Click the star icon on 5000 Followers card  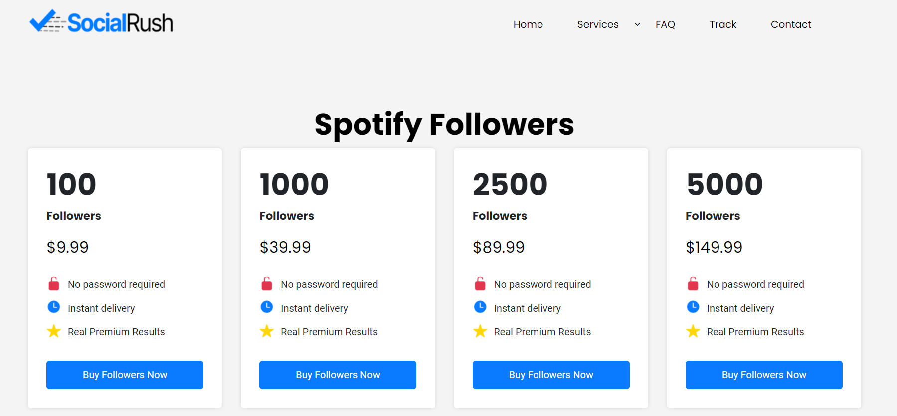pos(693,331)
